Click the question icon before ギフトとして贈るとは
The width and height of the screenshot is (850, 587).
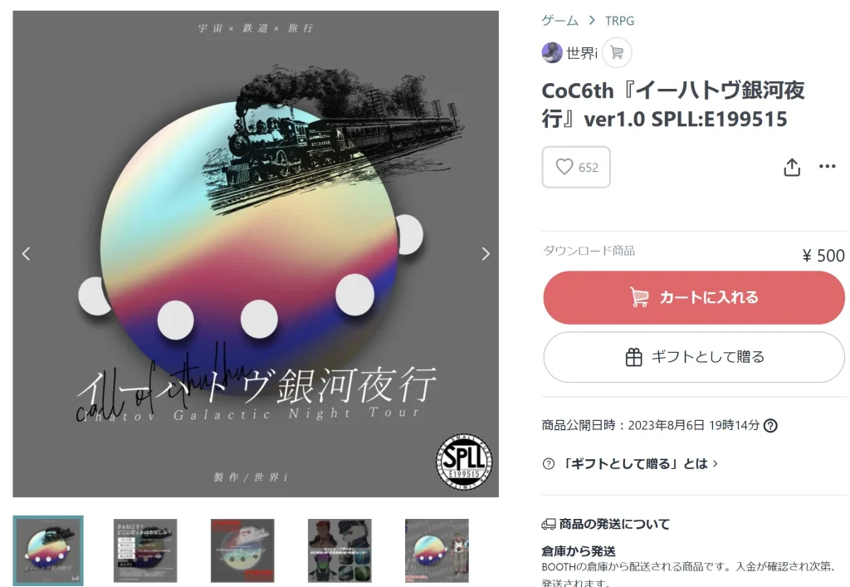(549, 464)
